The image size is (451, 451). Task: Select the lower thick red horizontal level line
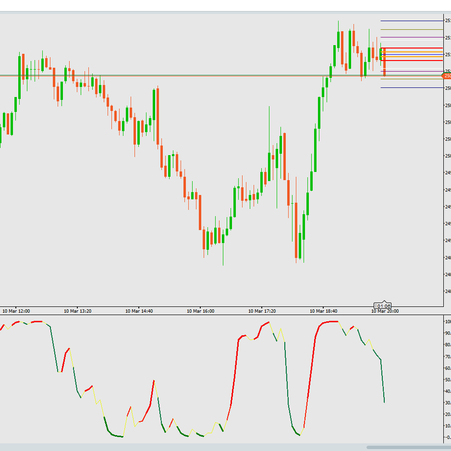[x=411, y=61]
